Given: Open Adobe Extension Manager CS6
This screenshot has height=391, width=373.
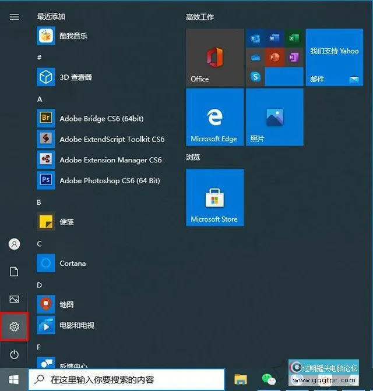Looking at the screenshot, I should click(x=99, y=160).
